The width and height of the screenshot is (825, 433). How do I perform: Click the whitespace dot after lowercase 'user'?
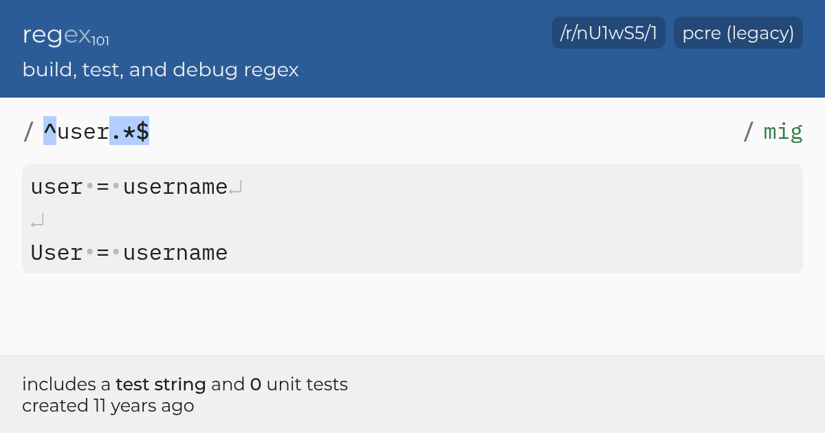pos(89,186)
